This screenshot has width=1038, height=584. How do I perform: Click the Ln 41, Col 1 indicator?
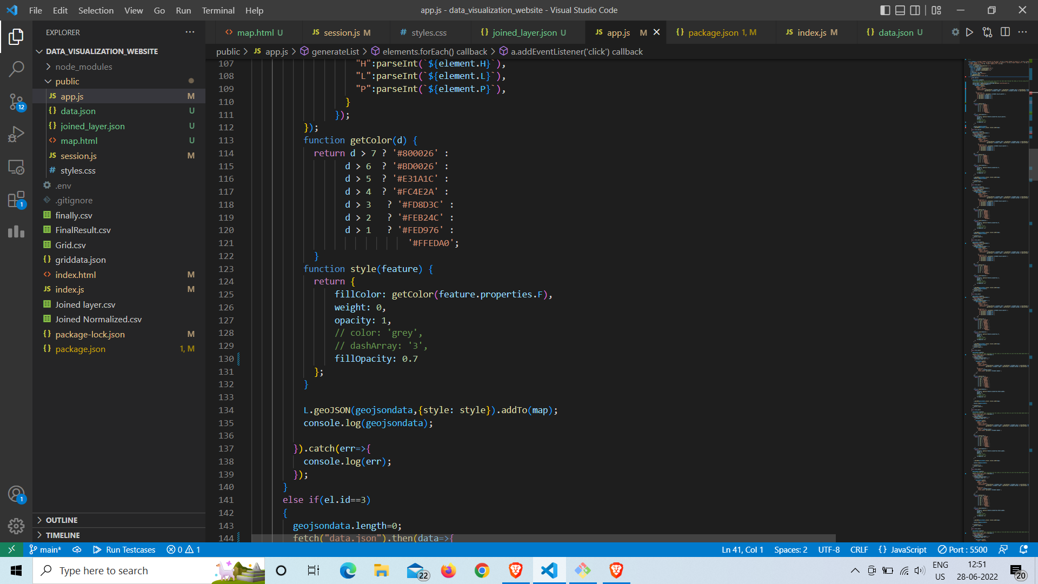(x=742, y=549)
